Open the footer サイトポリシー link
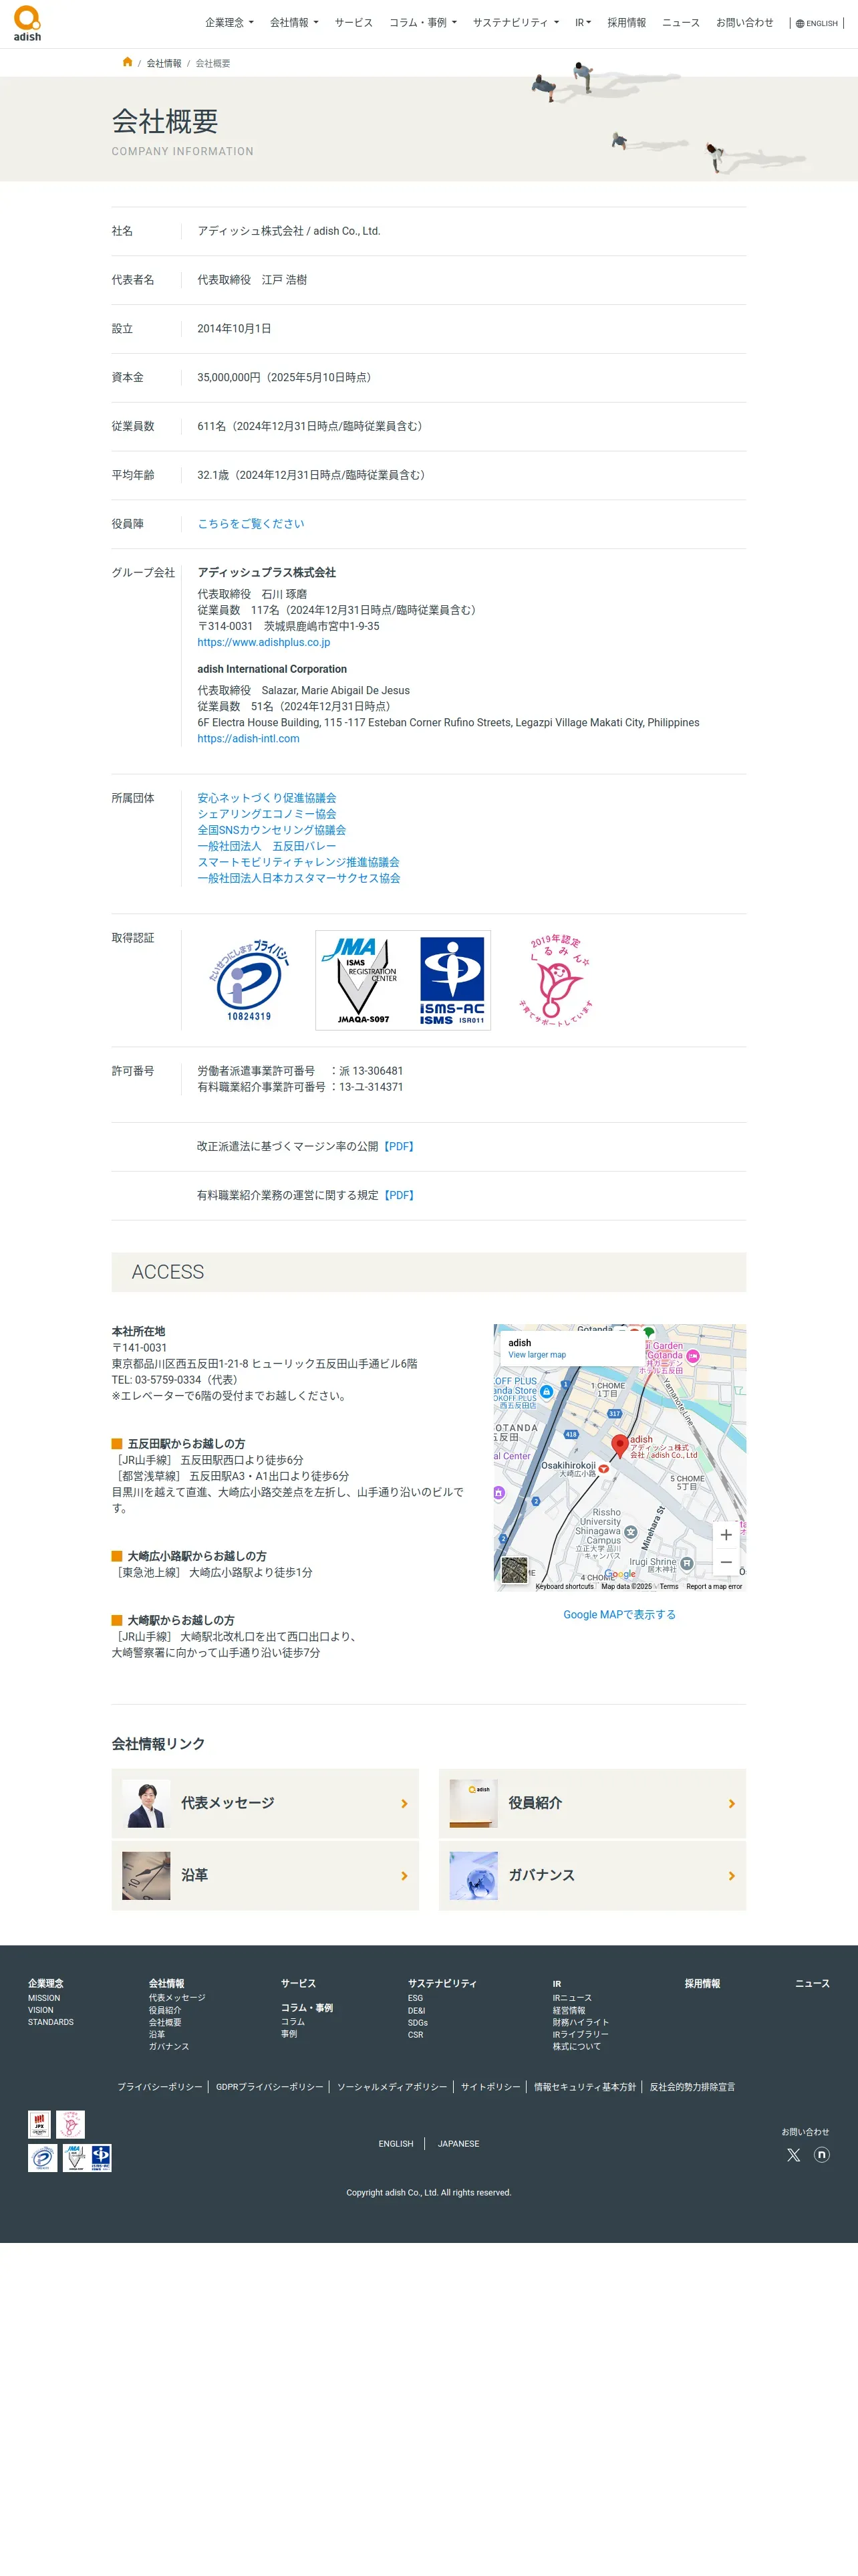 (x=490, y=2087)
